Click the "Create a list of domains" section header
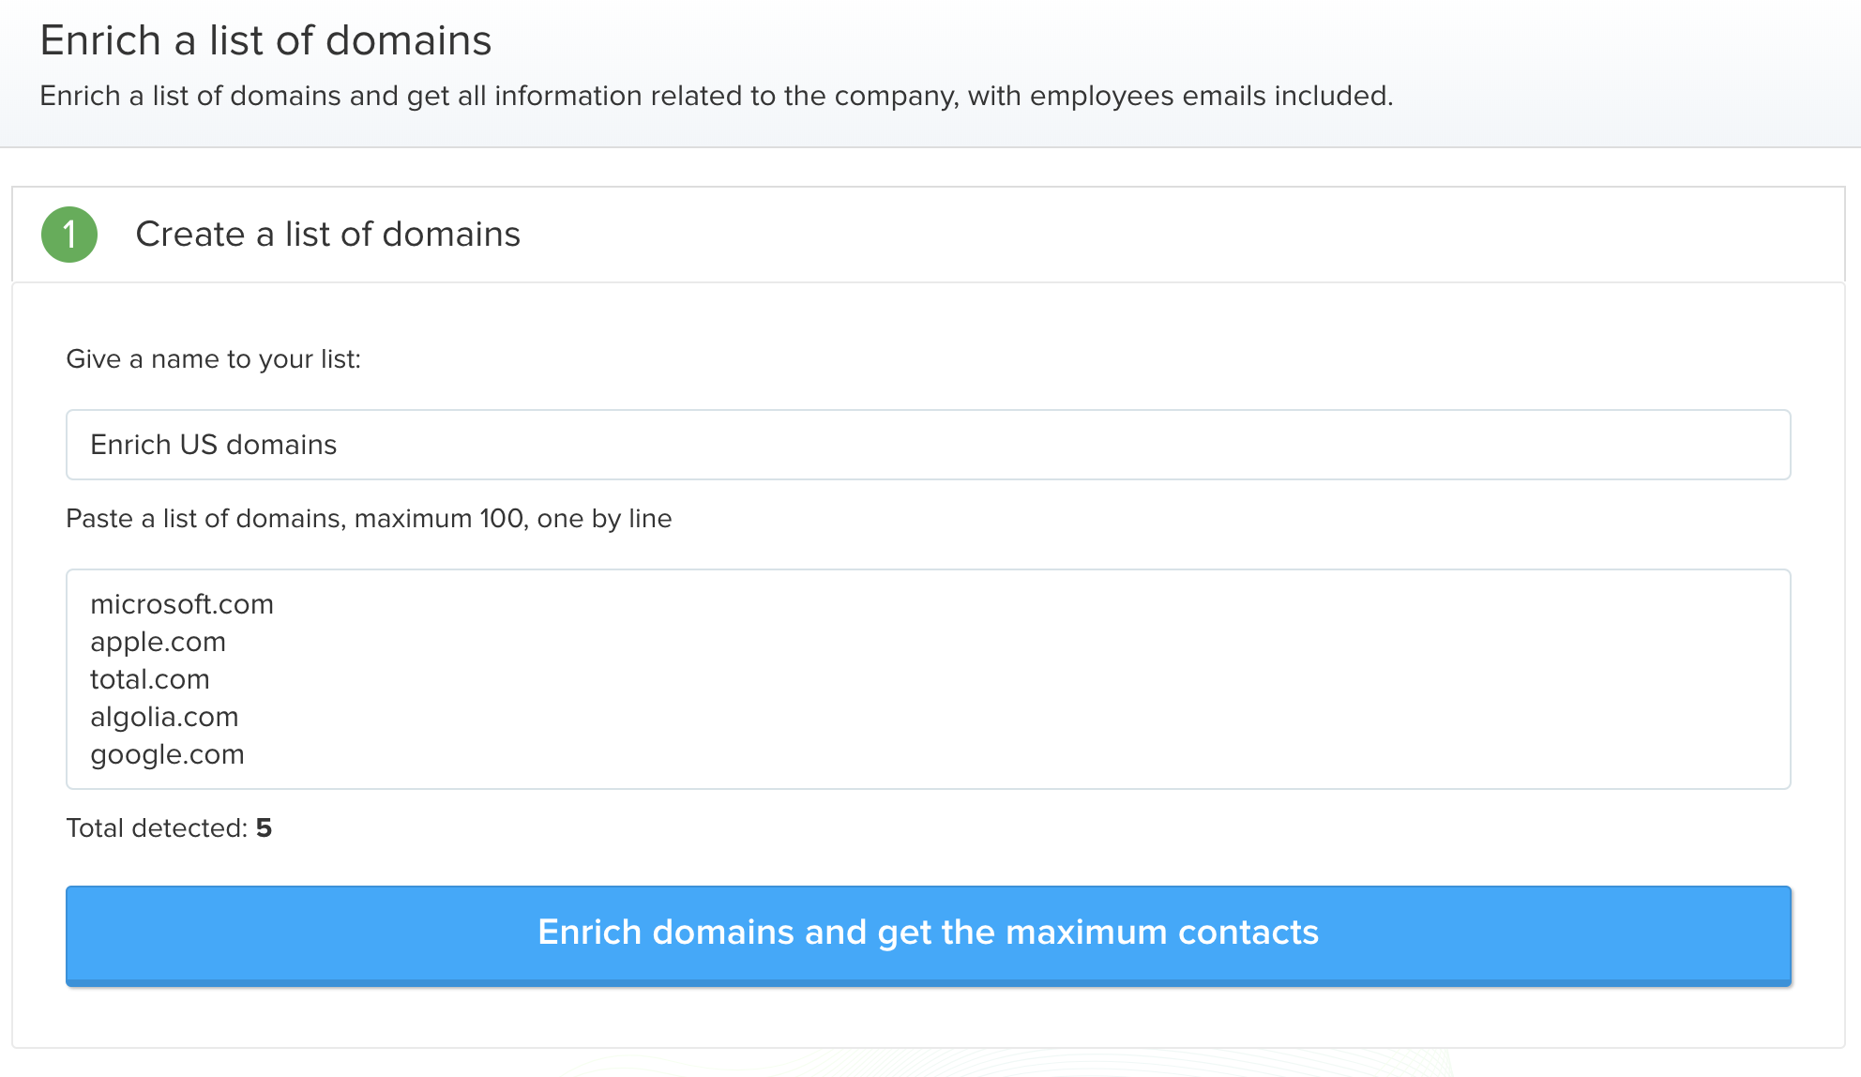The width and height of the screenshot is (1861, 1077). [x=328, y=235]
